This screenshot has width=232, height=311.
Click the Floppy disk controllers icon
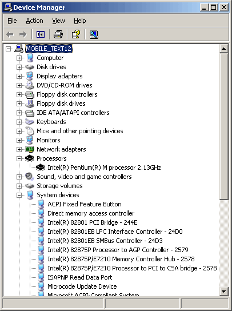(30, 94)
